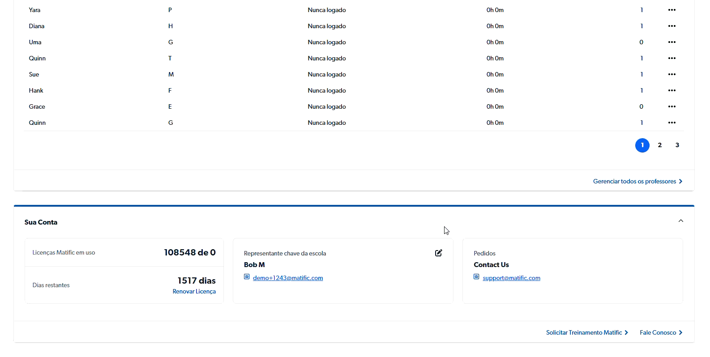710x357 pixels.
Task: Open the more options menu for Hank F
Action: click(x=672, y=90)
